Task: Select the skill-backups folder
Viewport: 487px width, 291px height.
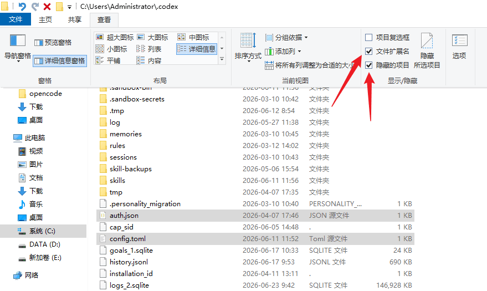Action: [x=131, y=169]
